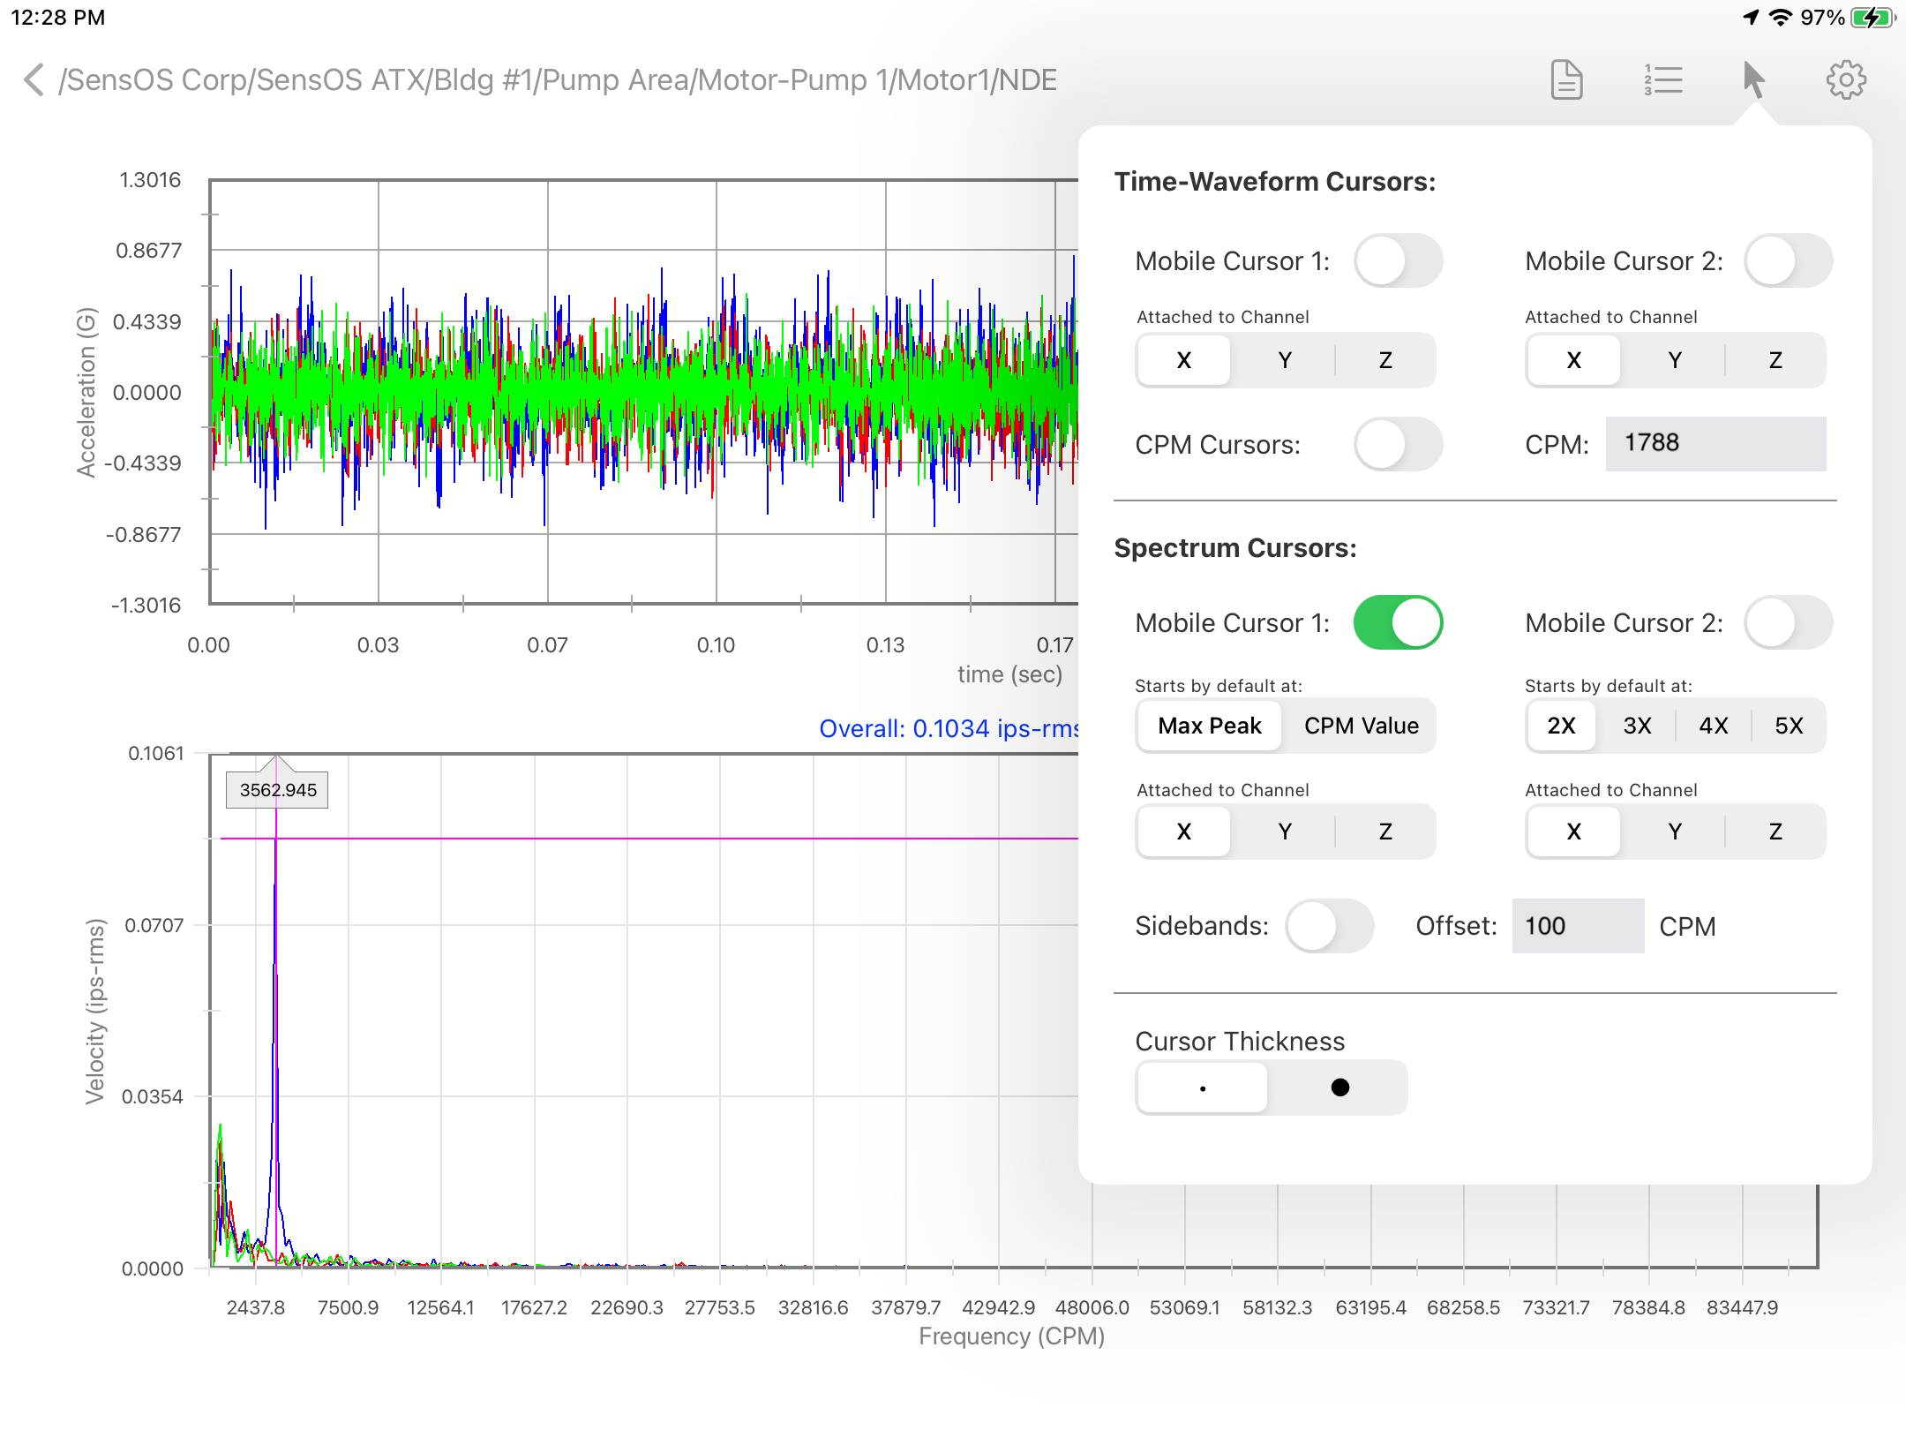The height and width of the screenshot is (1430, 1906).
Task: Tap the cursor arrow icon
Action: pos(1753,80)
